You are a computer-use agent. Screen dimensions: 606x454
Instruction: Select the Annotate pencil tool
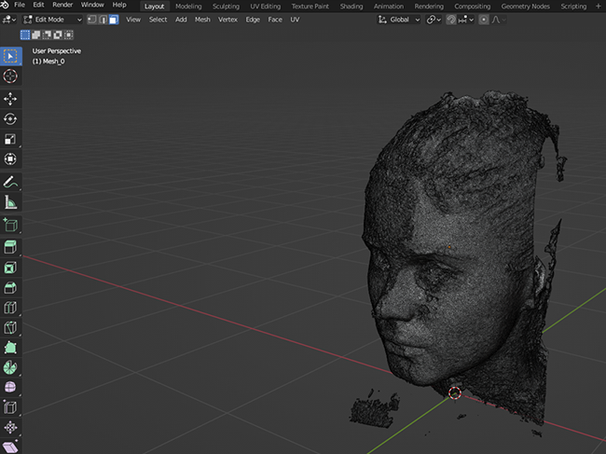[11, 182]
